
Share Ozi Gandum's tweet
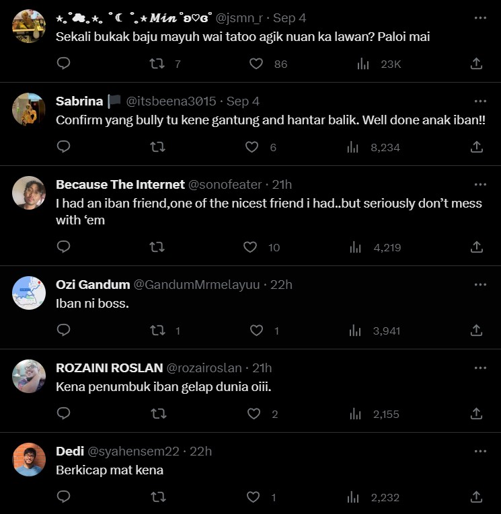coord(476,331)
